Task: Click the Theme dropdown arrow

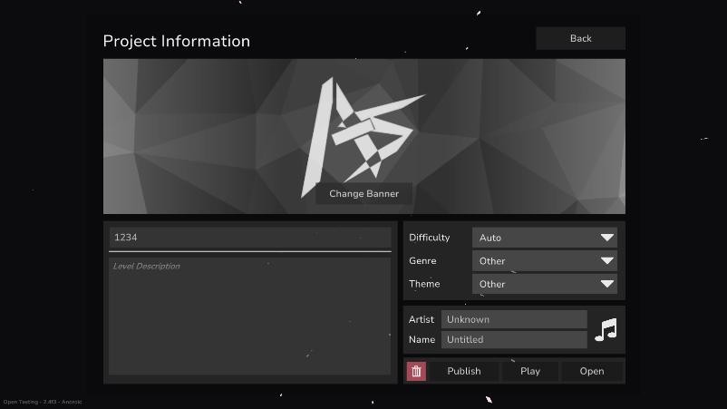Action: 606,284
